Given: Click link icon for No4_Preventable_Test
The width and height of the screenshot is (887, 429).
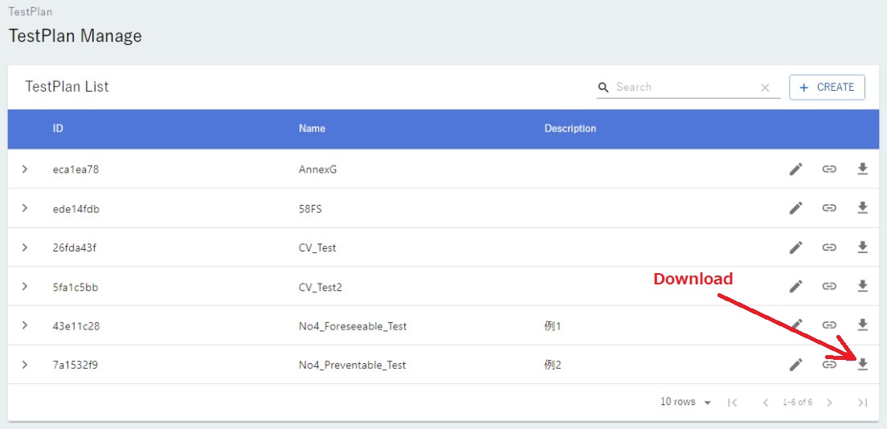Looking at the screenshot, I should pos(829,365).
